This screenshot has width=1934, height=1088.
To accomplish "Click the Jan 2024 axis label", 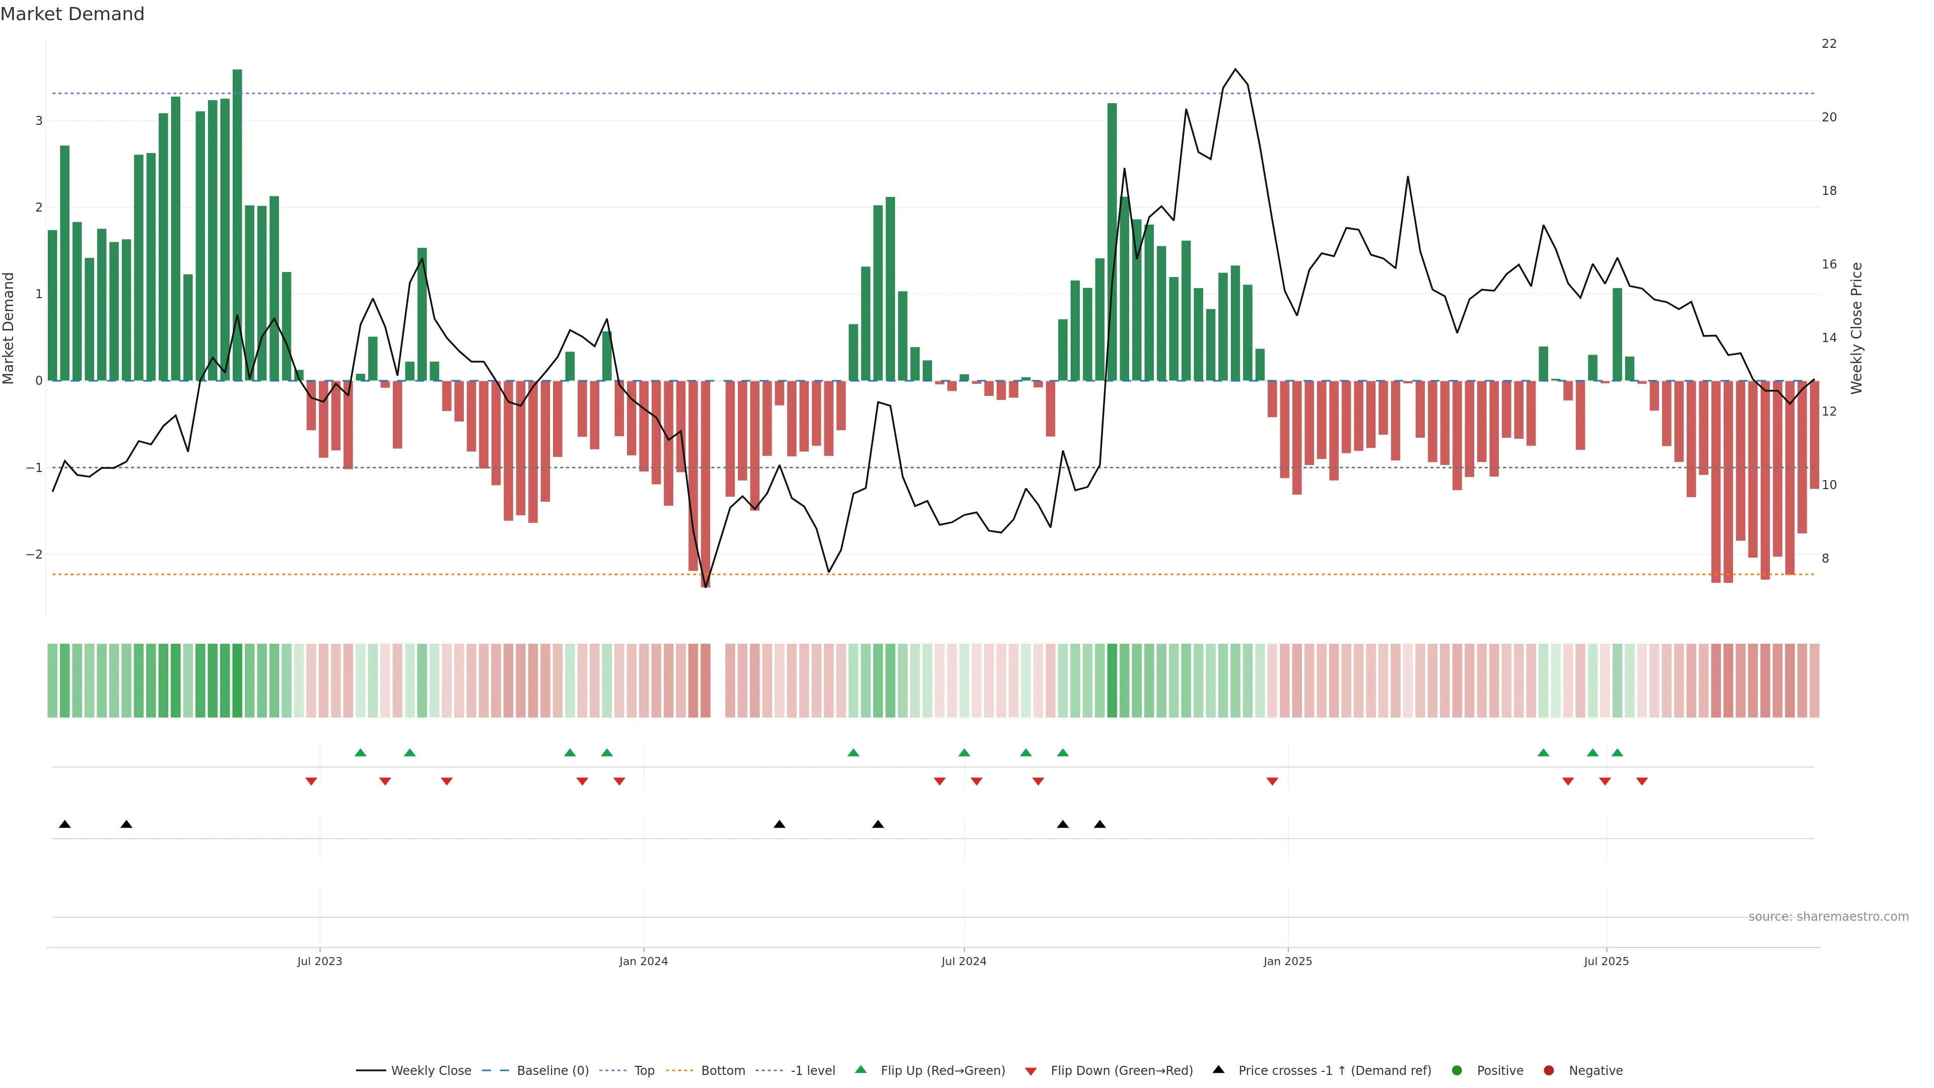I will coord(644,961).
